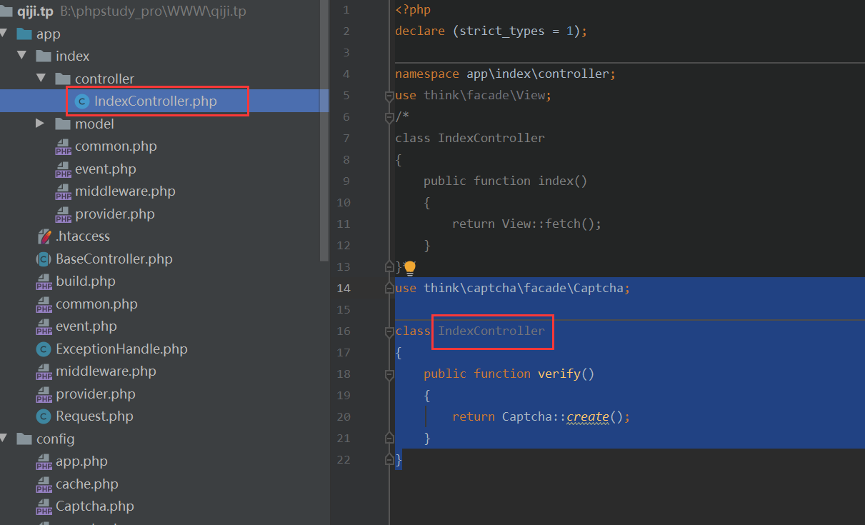
Task: Click the PHP icon beside Captcha.php
Action: coord(44,506)
